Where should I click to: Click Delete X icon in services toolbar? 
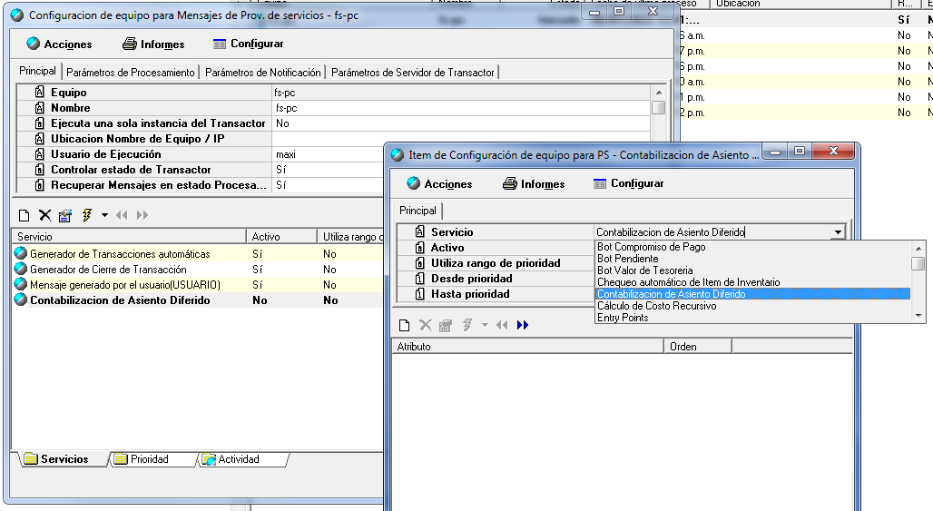[44, 215]
